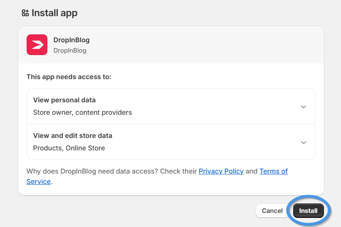Select the "Products, Online Store" text
This screenshot has width=341, height=227.
(x=69, y=148)
